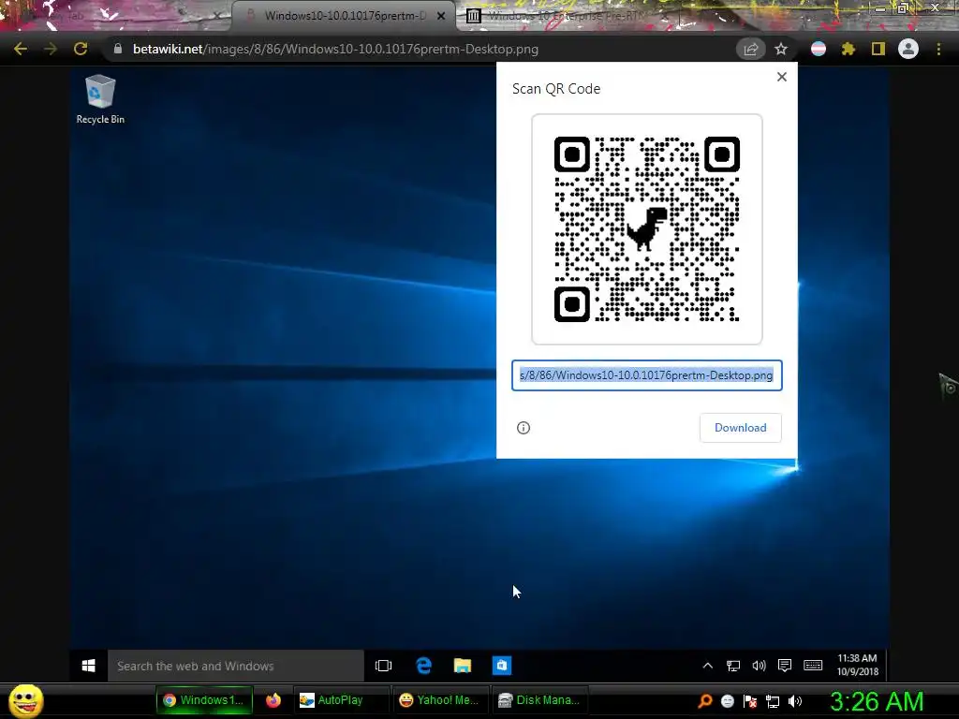Close the Scan QR Code popup
The height and width of the screenshot is (719, 959).
tap(782, 77)
